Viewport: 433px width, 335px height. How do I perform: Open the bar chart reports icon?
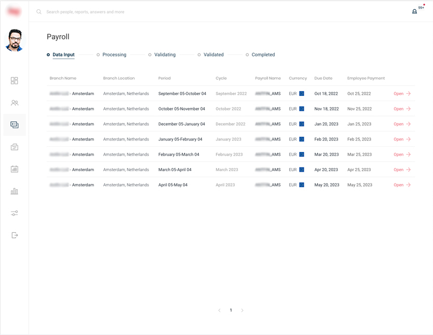click(x=15, y=191)
